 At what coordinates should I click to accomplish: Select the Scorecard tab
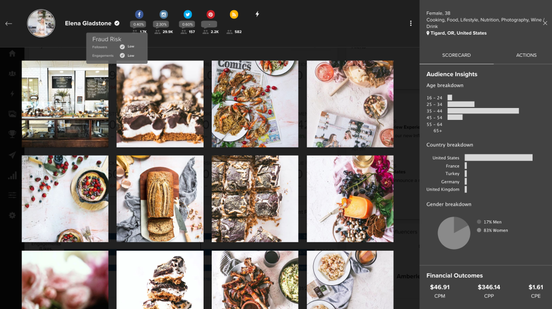point(456,55)
